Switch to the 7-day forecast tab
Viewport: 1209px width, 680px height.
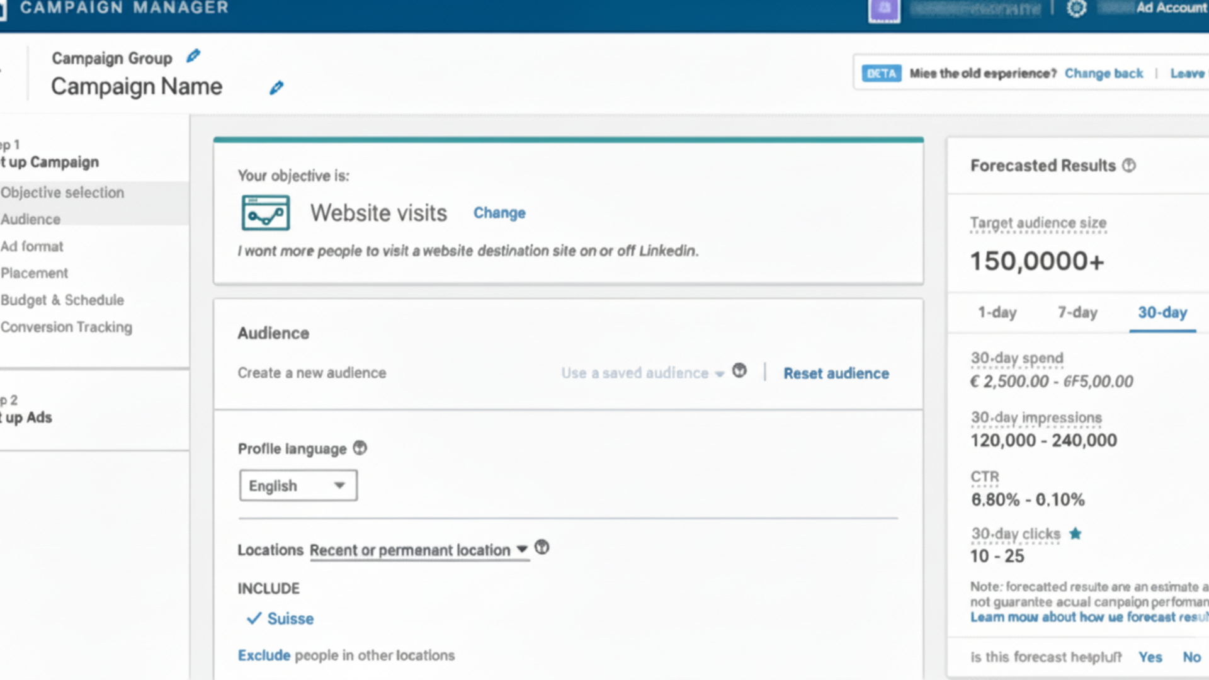tap(1077, 312)
